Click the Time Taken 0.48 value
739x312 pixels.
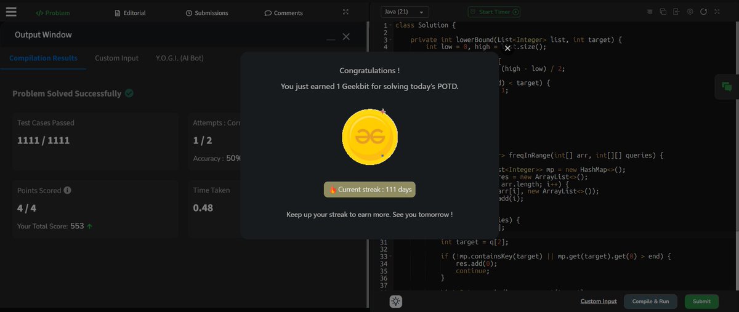(x=203, y=208)
